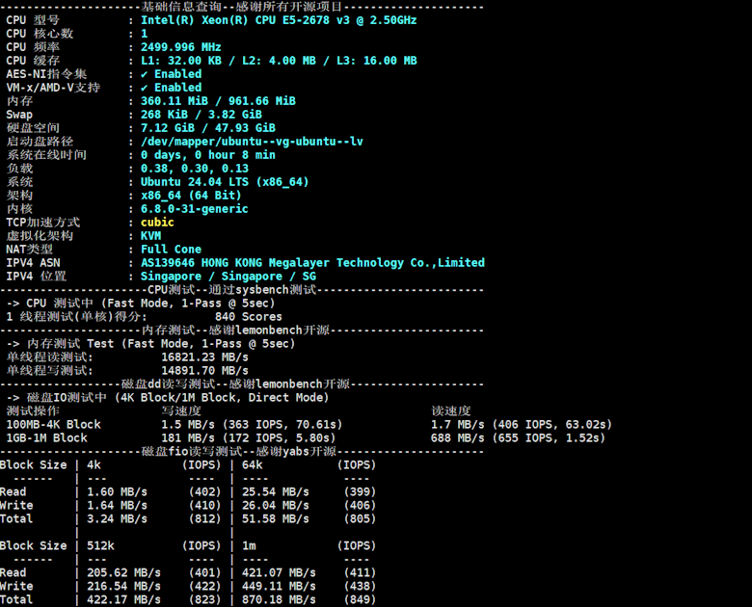Click the virtualization value 'KVM'
The height and width of the screenshot is (607, 752).
tap(151, 236)
